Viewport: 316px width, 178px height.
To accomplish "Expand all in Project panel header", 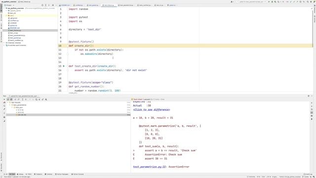I will (x=45, y=5).
